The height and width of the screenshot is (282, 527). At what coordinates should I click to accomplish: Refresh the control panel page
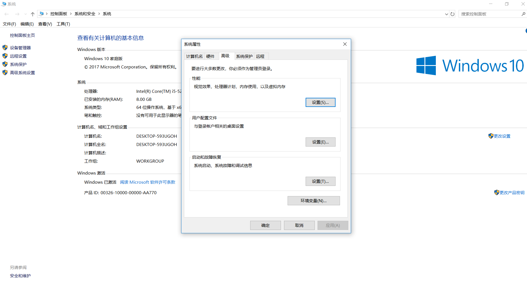[452, 14]
